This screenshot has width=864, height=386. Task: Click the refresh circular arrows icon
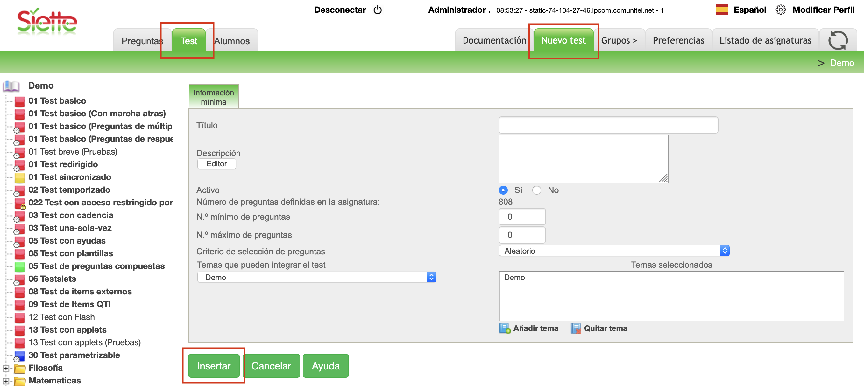(838, 41)
